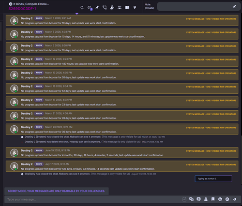
Task: Click the message mentioning 4 months, 28 days
Action: coord(92,155)
